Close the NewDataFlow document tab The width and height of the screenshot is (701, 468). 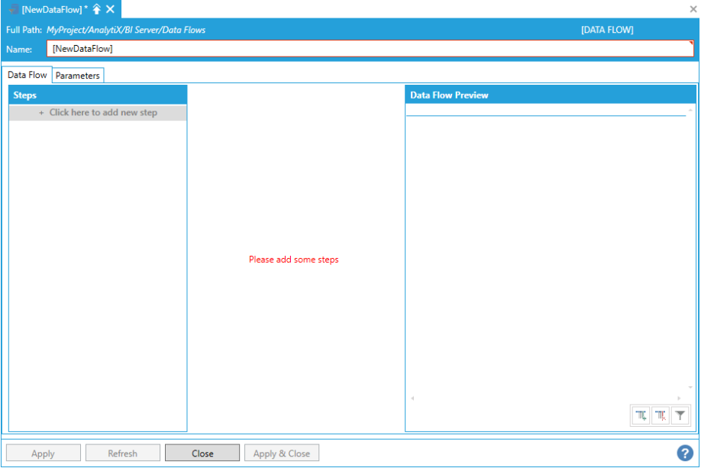coord(110,9)
